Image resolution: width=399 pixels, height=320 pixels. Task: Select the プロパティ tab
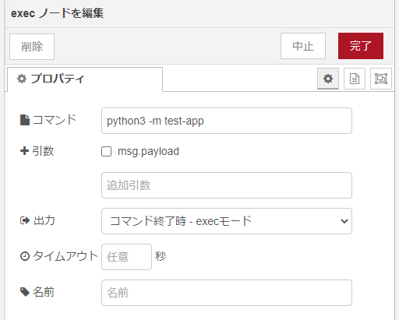coord(85,79)
